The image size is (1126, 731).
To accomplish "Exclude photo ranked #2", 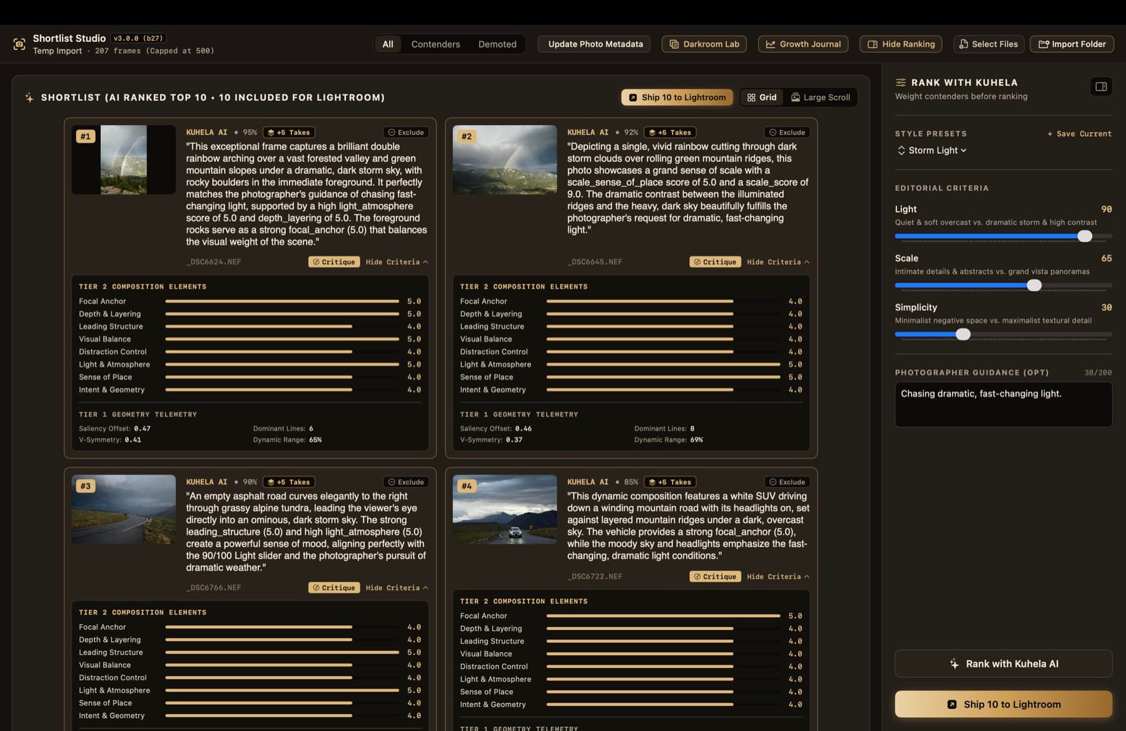I will tap(787, 133).
